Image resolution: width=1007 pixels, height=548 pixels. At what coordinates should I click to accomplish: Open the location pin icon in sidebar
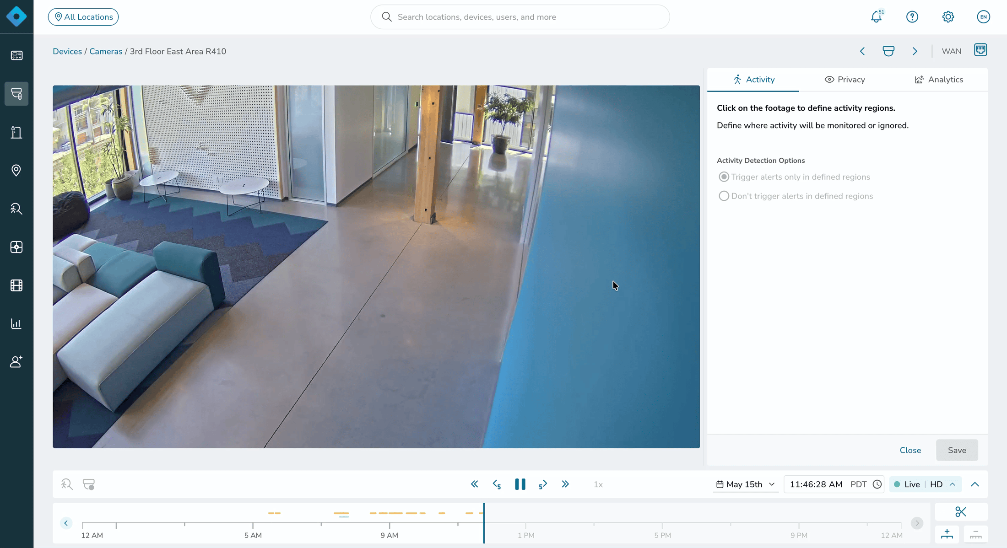coord(16,171)
